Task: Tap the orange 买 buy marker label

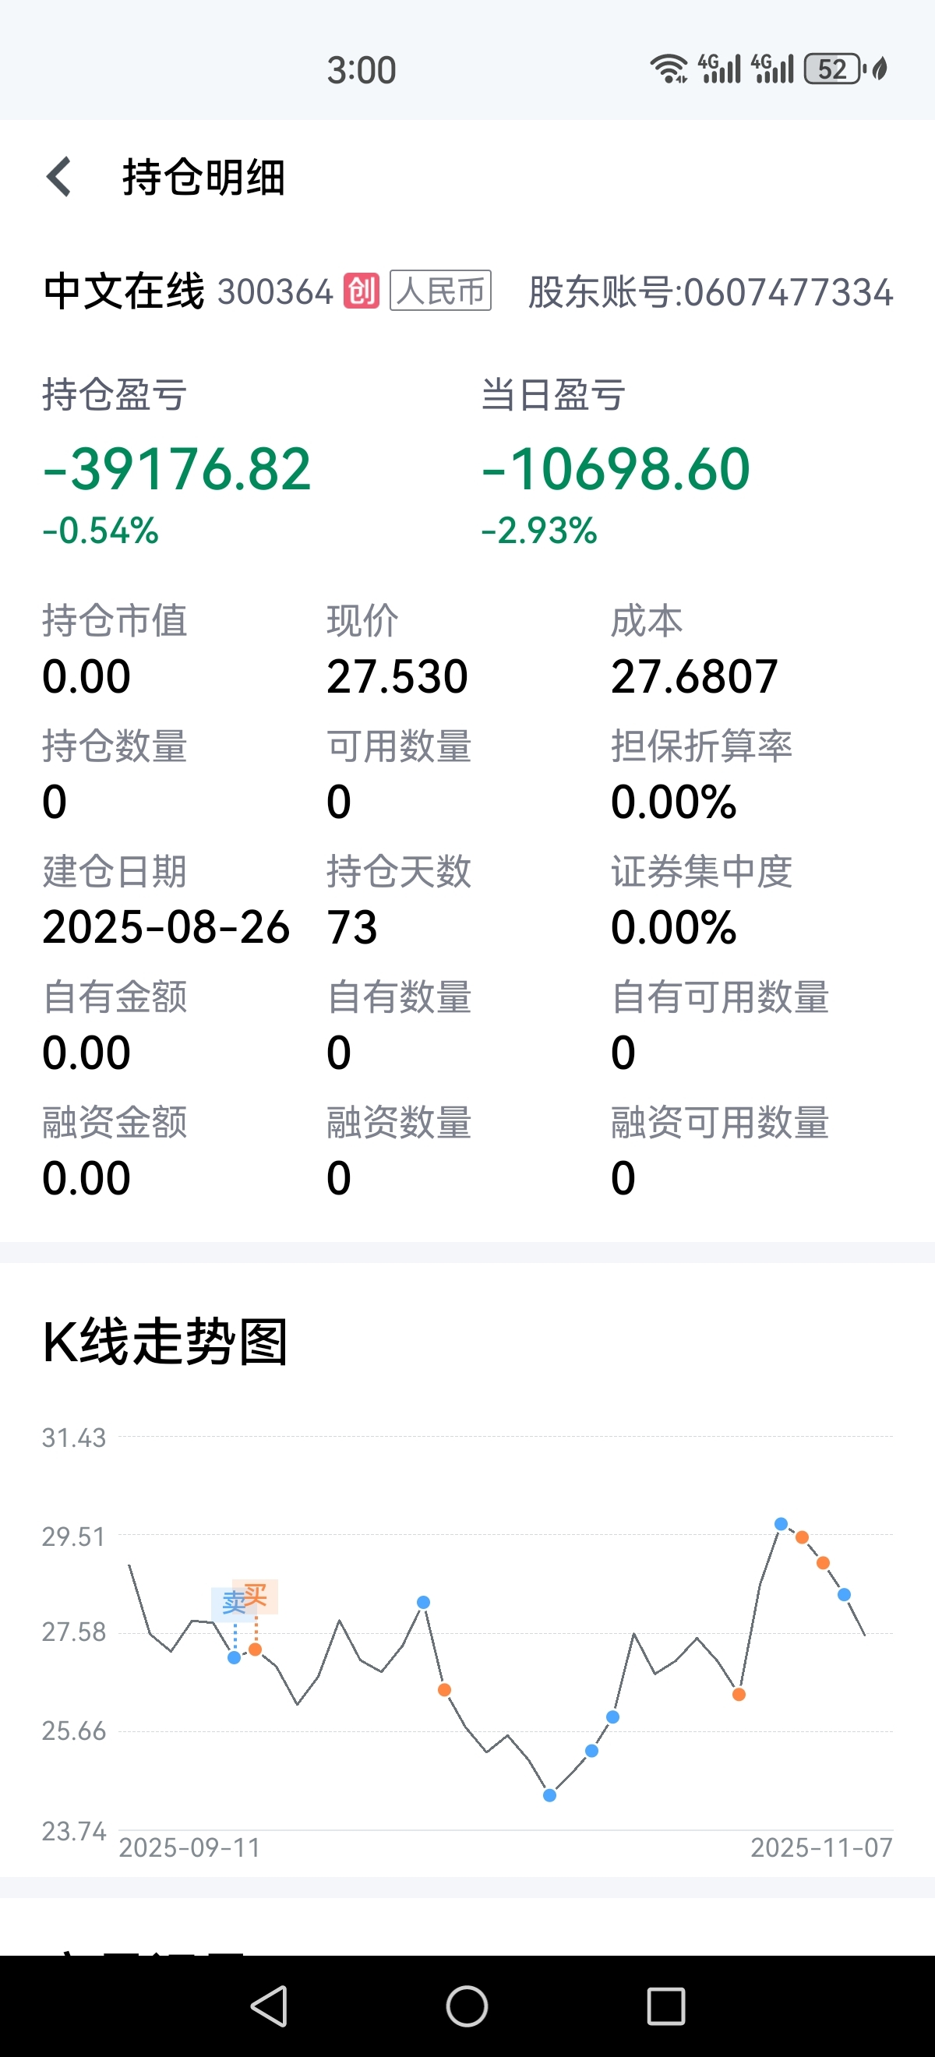Action: (256, 1594)
